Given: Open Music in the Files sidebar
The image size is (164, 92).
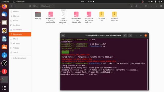Looking at the screenshot, I should [x=20, y=39].
